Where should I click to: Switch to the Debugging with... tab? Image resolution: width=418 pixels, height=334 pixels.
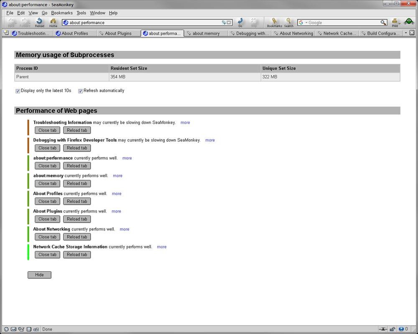250,33
